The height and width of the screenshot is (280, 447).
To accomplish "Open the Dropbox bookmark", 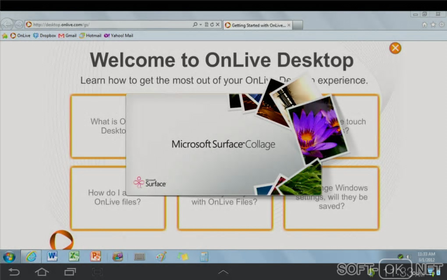I will coord(44,36).
